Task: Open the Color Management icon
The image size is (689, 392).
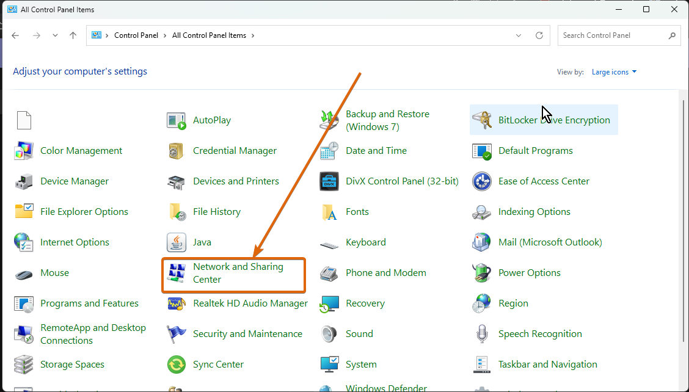Action: (24, 151)
